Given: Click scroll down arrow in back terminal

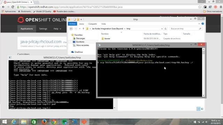Looking at the screenshot, I should (x=115, y=108).
